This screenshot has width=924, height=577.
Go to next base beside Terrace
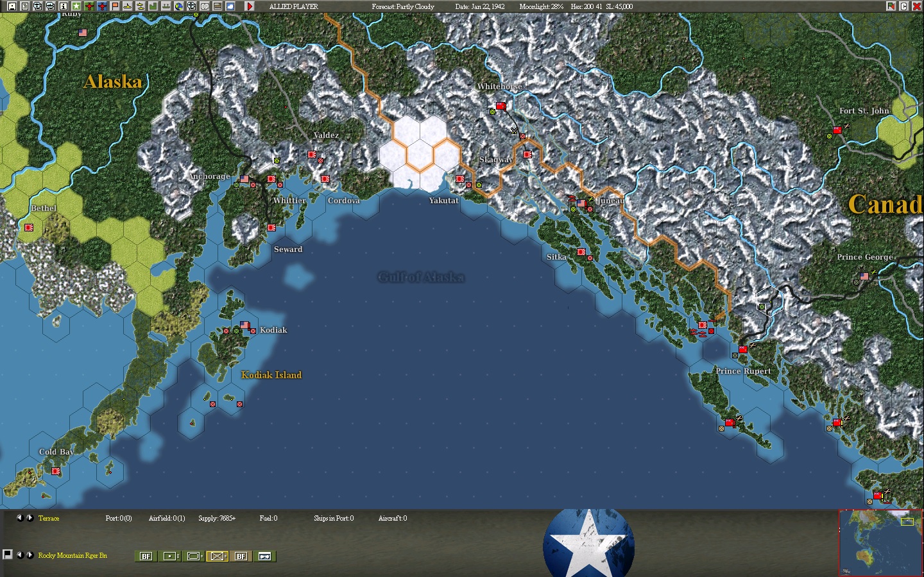30,517
